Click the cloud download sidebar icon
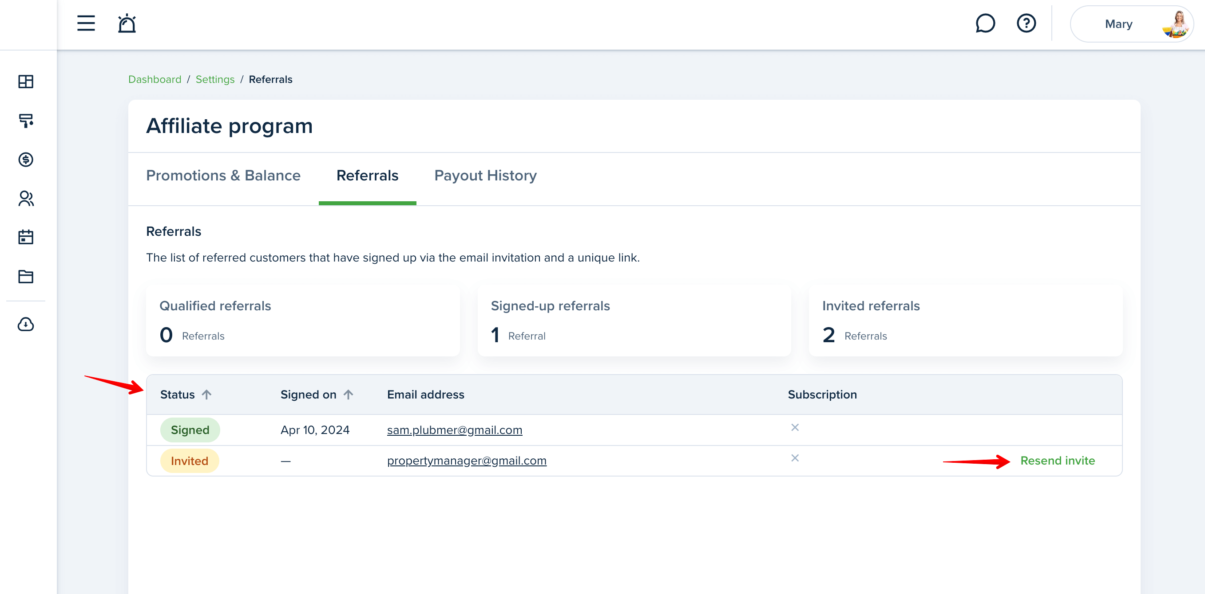This screenshot has height=594, width=1205. pos(26,324)
